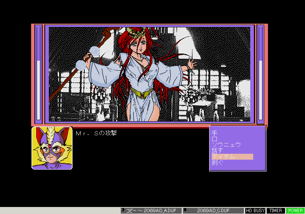
Task: Click the drive 0 disk icon
Action: pos(123,210)
